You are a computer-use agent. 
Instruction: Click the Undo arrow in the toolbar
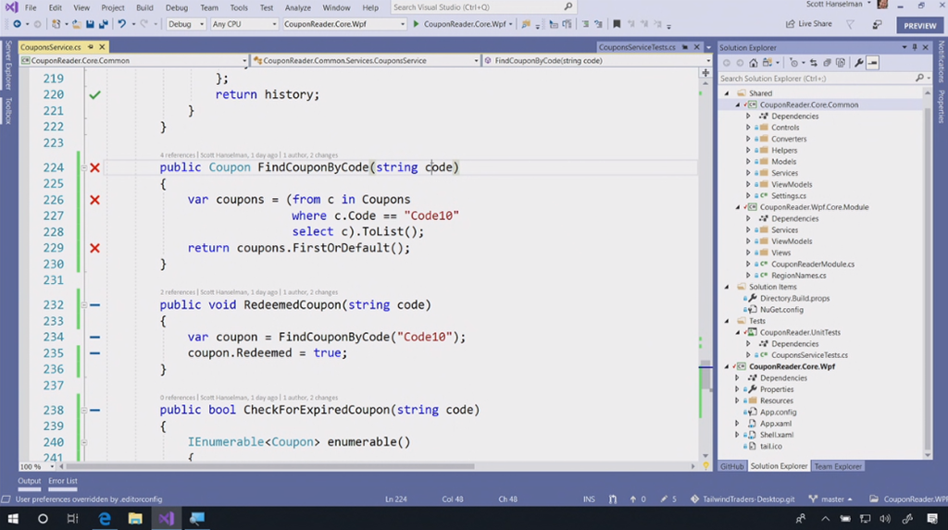tap(122, 24)
